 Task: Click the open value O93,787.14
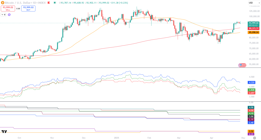(65, 3)
